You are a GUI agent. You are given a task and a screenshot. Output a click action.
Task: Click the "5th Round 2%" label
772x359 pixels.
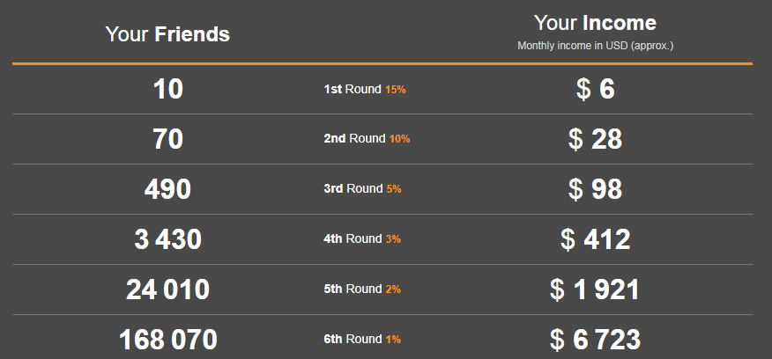click(363, 289)
